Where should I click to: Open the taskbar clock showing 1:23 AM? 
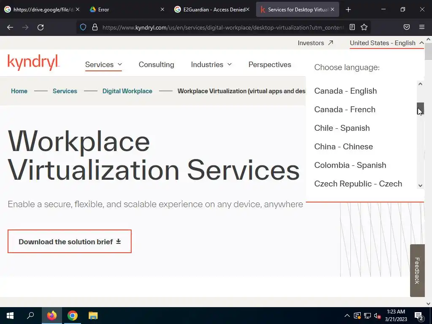tap(396, 316)
